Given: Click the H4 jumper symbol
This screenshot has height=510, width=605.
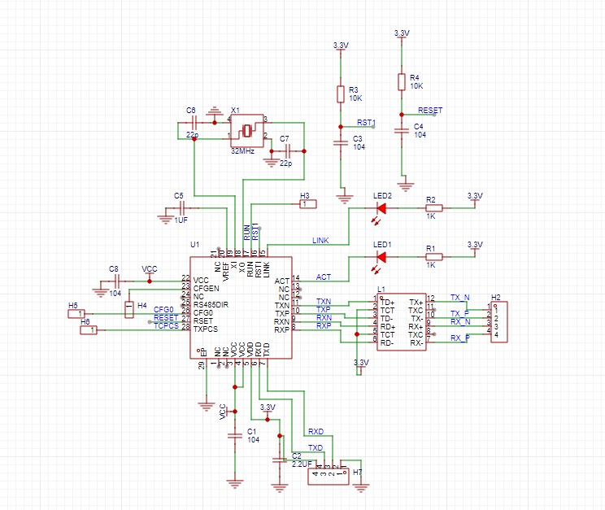Looking at the screenshot, I should pos(128,308).
